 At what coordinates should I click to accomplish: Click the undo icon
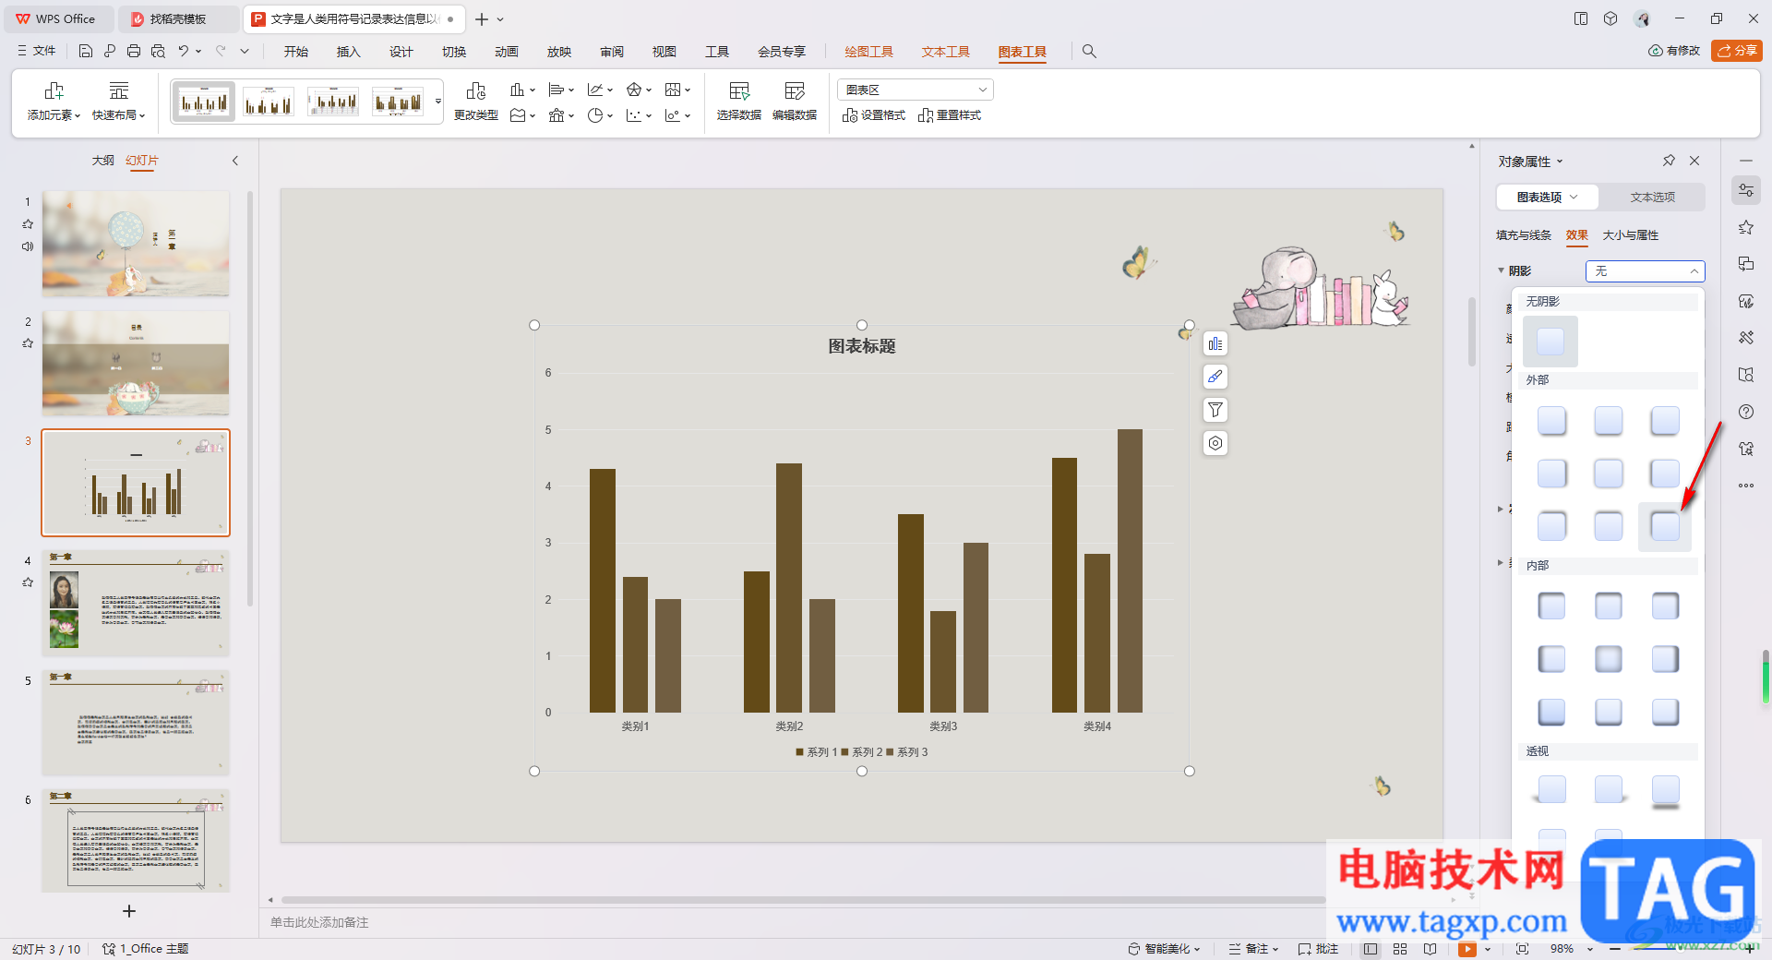pyautogui.click(x=184, y=51)
